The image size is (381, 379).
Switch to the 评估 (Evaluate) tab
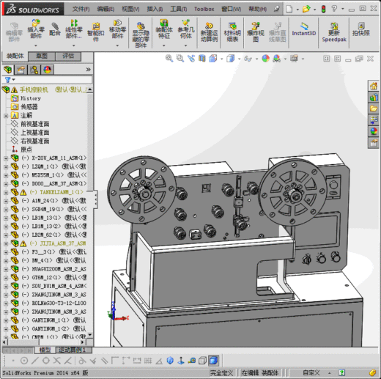click(x=68, y=56)
